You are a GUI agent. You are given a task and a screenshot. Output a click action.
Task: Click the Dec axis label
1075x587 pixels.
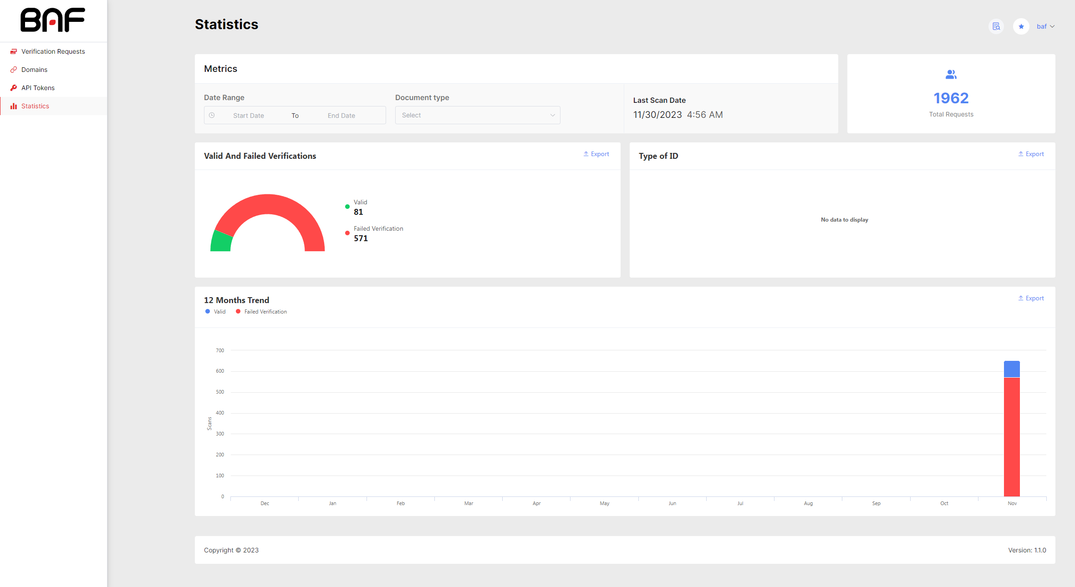(x=265, y=503)
